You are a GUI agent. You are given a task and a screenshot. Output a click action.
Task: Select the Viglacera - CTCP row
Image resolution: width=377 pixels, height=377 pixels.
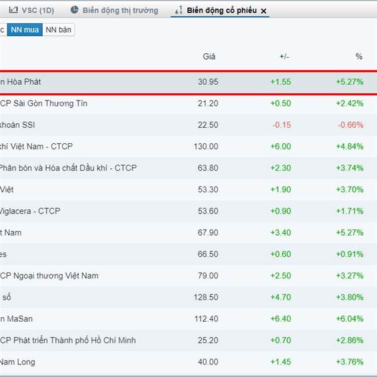(188, 211)
